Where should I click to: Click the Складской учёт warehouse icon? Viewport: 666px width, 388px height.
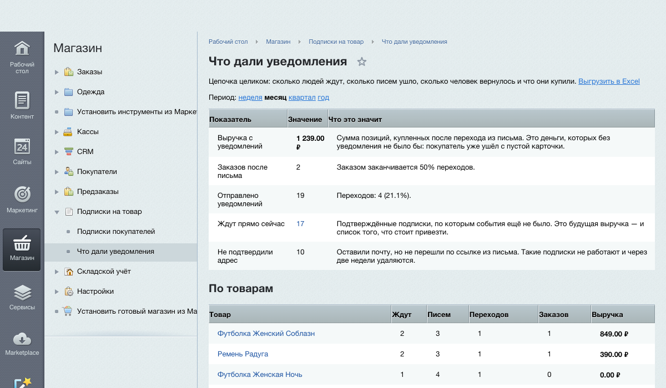(x=69, y=271)
